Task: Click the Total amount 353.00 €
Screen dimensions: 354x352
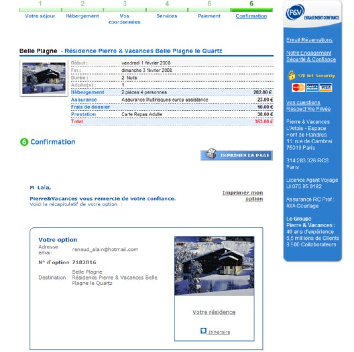Action: click(x=263, y=122)
